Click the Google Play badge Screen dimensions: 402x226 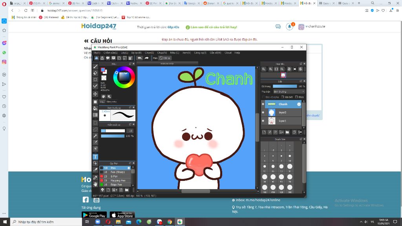tap(94, 215)
